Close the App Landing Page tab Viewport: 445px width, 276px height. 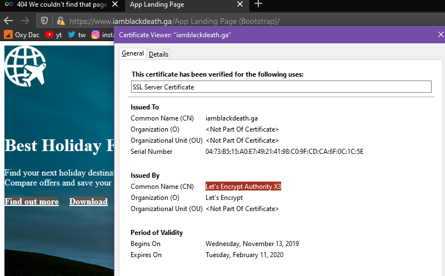point(240,4)
